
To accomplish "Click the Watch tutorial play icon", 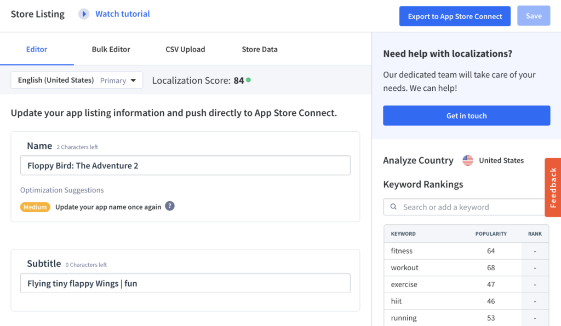I will click(84, 14).
